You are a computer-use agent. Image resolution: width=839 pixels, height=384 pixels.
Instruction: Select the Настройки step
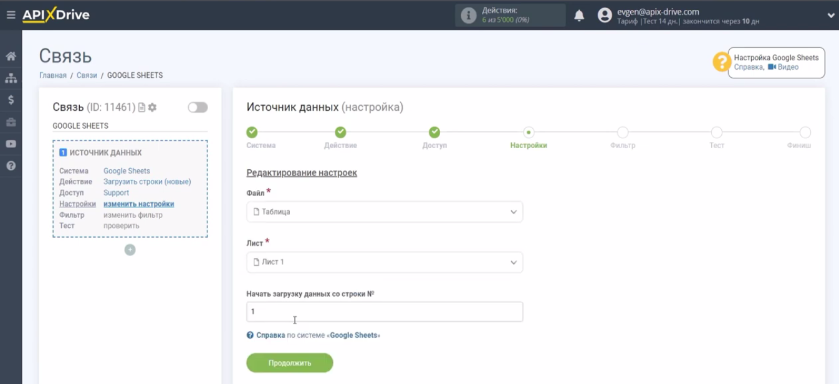point(529,133)
